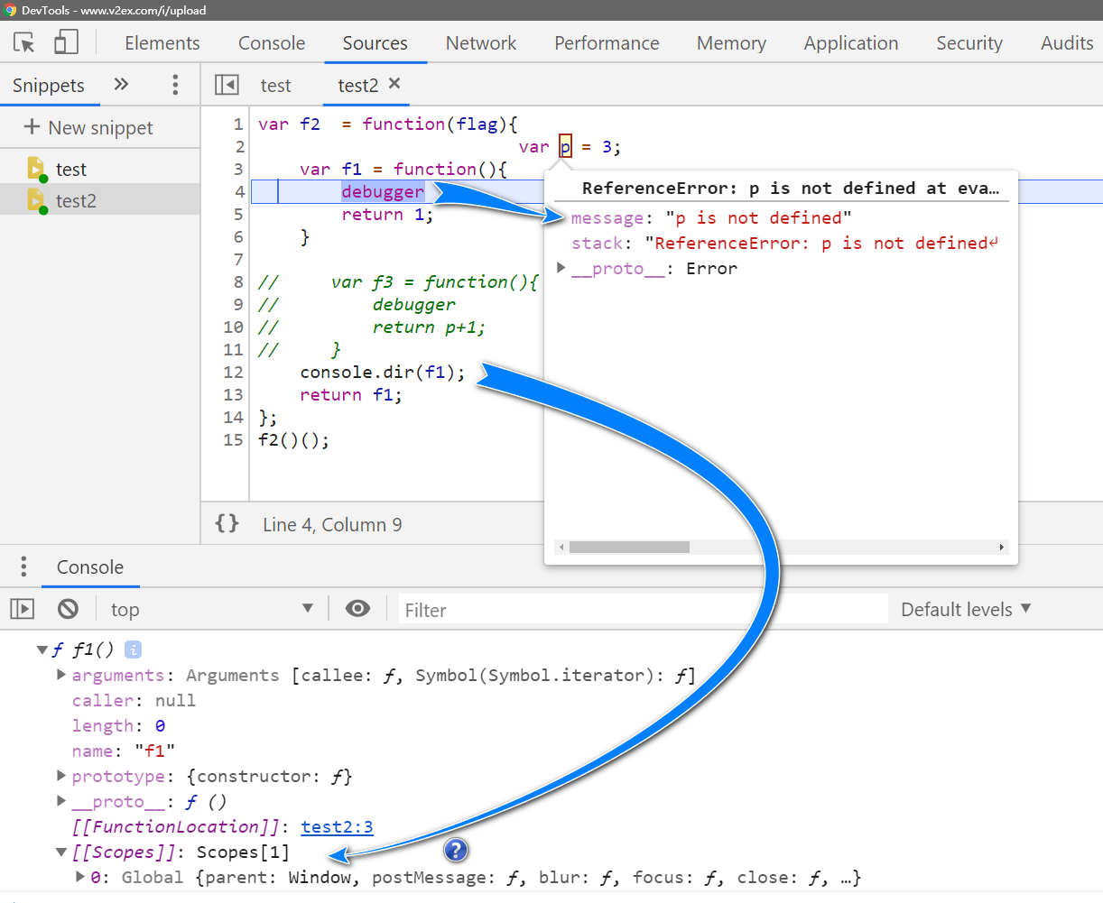Open the Performance panel

click(x=607, y=42)
